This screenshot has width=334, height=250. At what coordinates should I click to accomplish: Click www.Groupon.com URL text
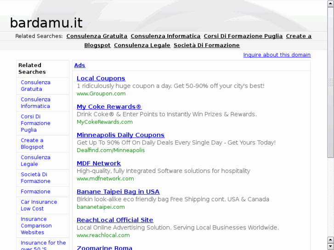101,94
